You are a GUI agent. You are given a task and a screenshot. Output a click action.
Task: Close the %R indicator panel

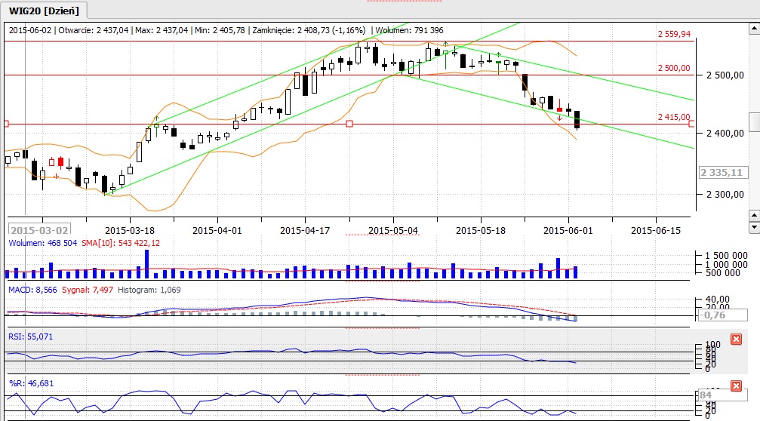[736, 386]
